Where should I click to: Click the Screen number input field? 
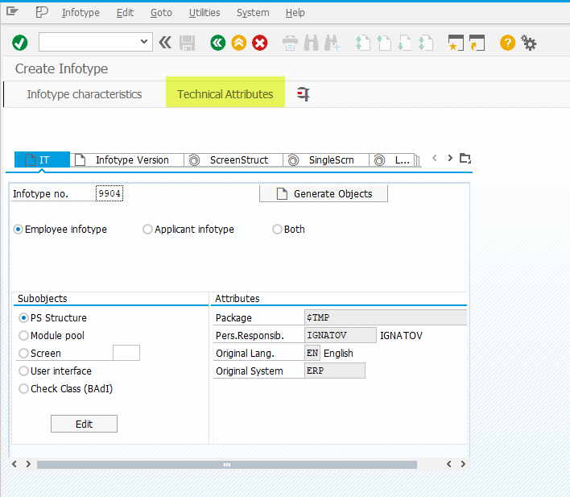click(126, 353)
